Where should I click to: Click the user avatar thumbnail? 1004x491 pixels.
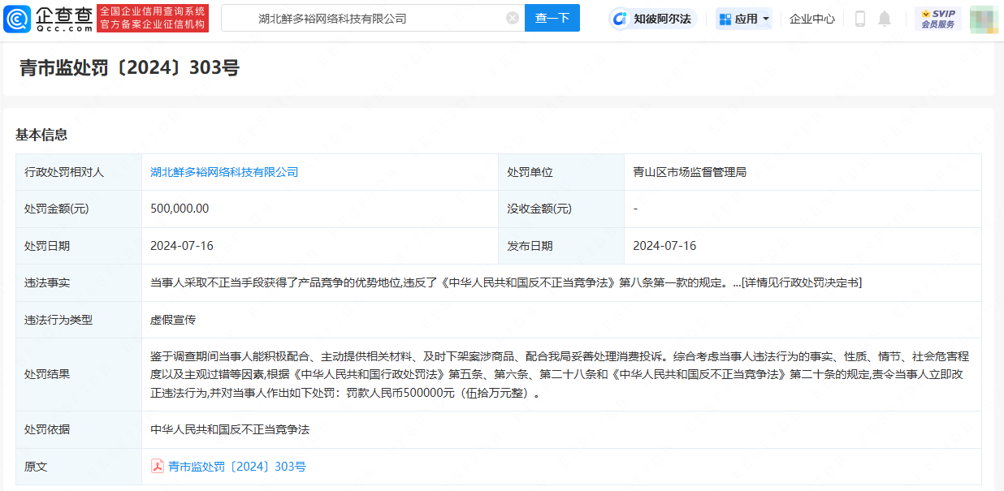click(x=983, y=19)
